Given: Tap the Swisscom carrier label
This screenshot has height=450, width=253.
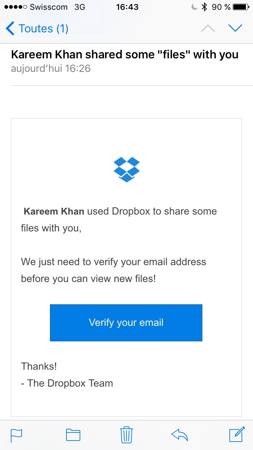Looking at the screenshot, I should click(49, 7).
